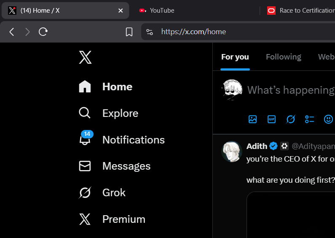335x238 pixels.
Task: Add media image to post
Action: (x=252, y=119)
